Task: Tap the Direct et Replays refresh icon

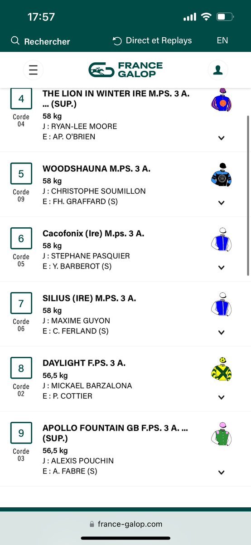Action: (117, 41)
